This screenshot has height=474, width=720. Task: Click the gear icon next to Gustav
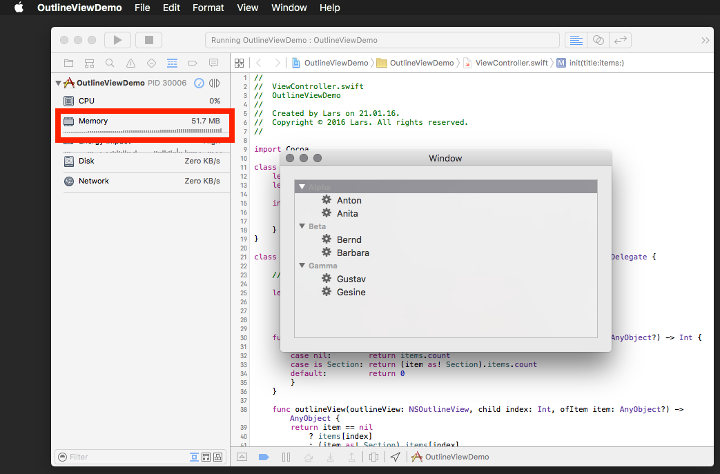[327, 279]
